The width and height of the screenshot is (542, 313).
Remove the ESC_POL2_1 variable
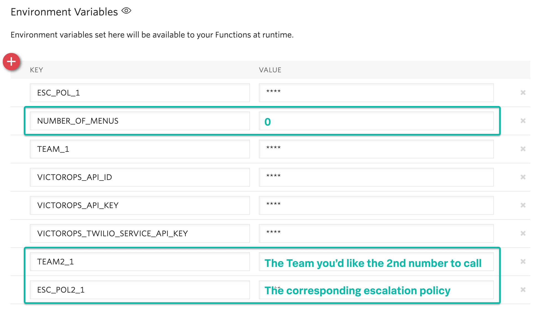523,290
